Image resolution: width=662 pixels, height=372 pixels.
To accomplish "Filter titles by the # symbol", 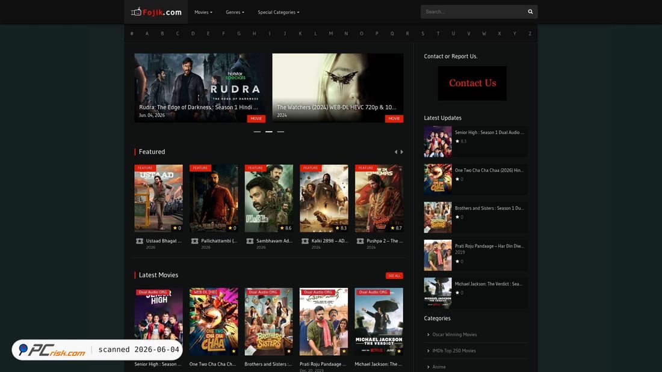I will coord(132,33).
